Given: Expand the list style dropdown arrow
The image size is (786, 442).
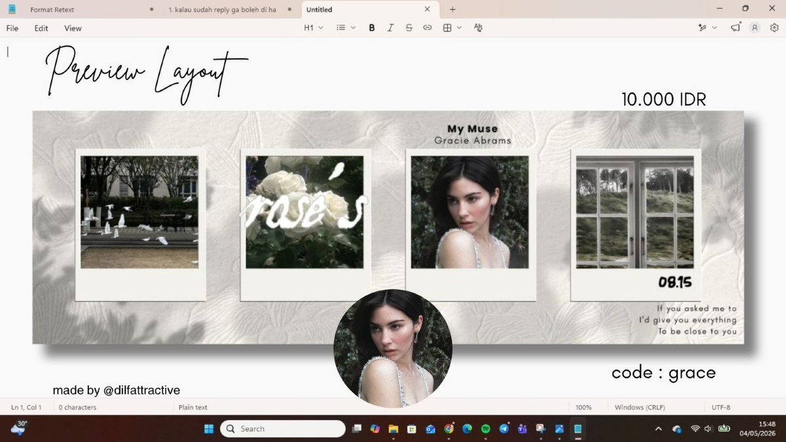Looking at the screenshot, I should pos(353,28).
